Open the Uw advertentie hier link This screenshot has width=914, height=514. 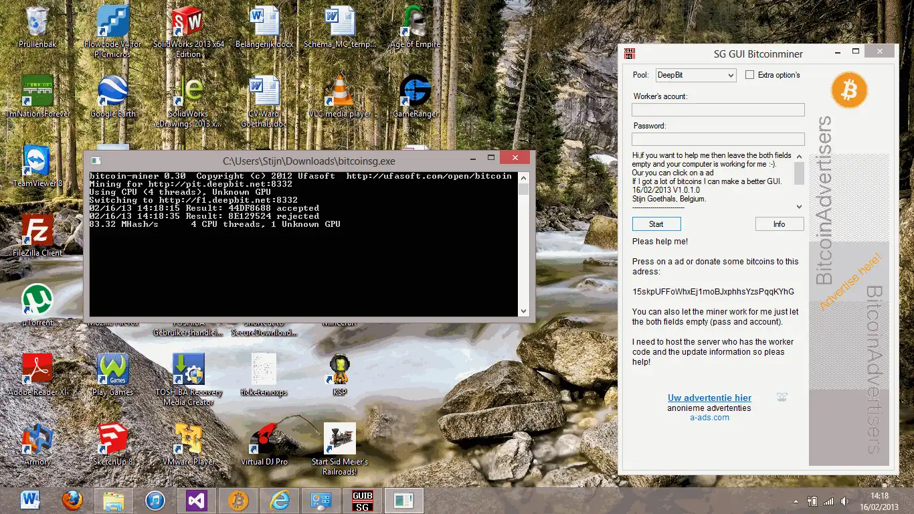coord(709,398)
